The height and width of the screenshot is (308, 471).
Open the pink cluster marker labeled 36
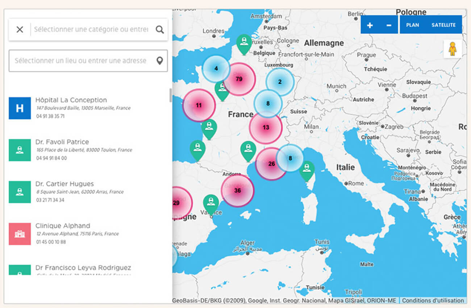point(238,191)
